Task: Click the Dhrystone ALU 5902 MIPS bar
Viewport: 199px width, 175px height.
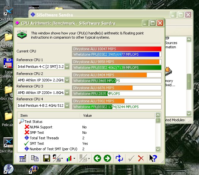Action: point(117,101)
